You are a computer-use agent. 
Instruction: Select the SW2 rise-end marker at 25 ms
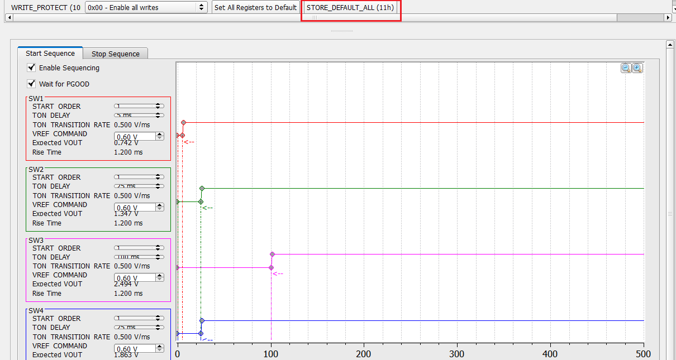(202, 189)
